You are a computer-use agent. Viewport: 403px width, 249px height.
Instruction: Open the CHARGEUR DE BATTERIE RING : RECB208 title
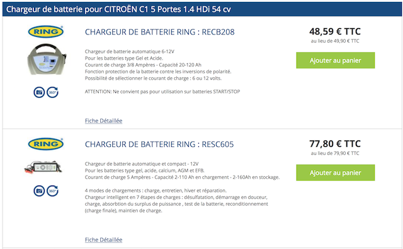tap(159, 32)
